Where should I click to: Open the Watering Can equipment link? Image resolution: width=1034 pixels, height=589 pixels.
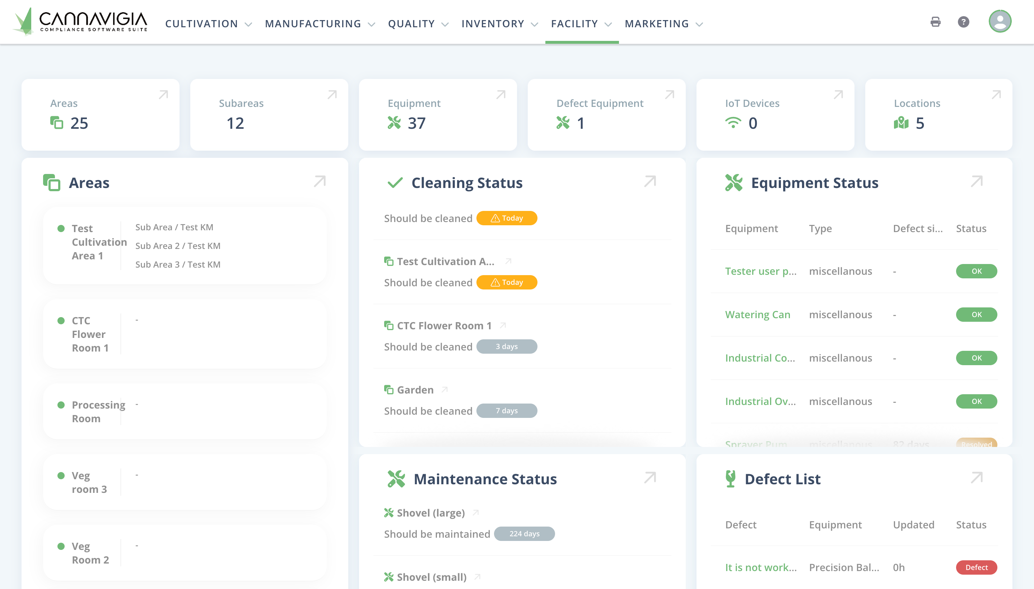[x=757, y=314]
